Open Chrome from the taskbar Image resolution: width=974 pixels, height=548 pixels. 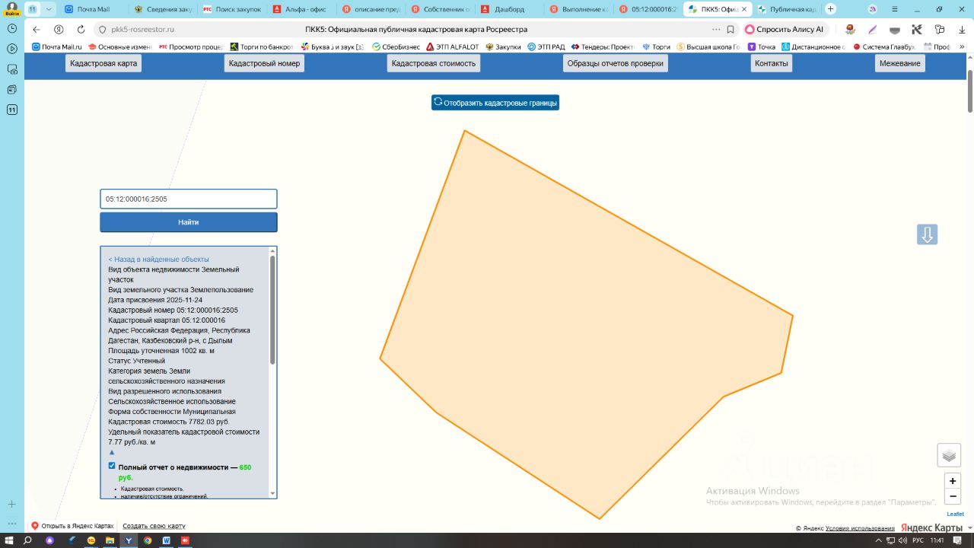(148, 540)
